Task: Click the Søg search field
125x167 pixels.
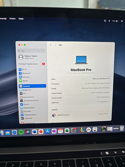Action: (32, 51)
